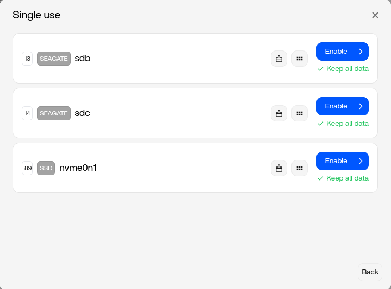Select the number 14 drive badge
Image resolution: width=391 pixels, height=289 pixels.
28,113
